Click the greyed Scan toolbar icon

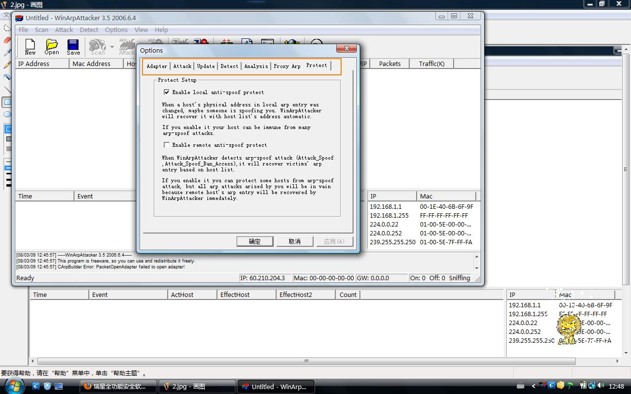pyautogui.click(x=98, y=47)
